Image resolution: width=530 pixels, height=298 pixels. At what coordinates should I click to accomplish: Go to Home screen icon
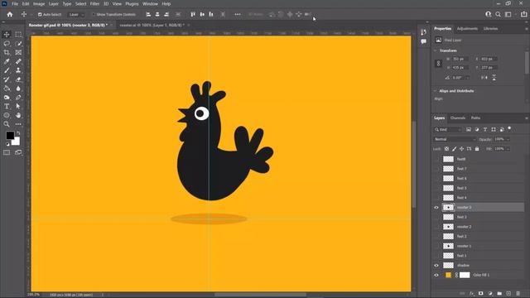pyautogui.click(x=10, y=15)
